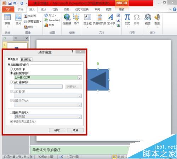Screen dimensions: 177x159
Task: Open the 视图 view tab
Action: click(x=109, y=9)
